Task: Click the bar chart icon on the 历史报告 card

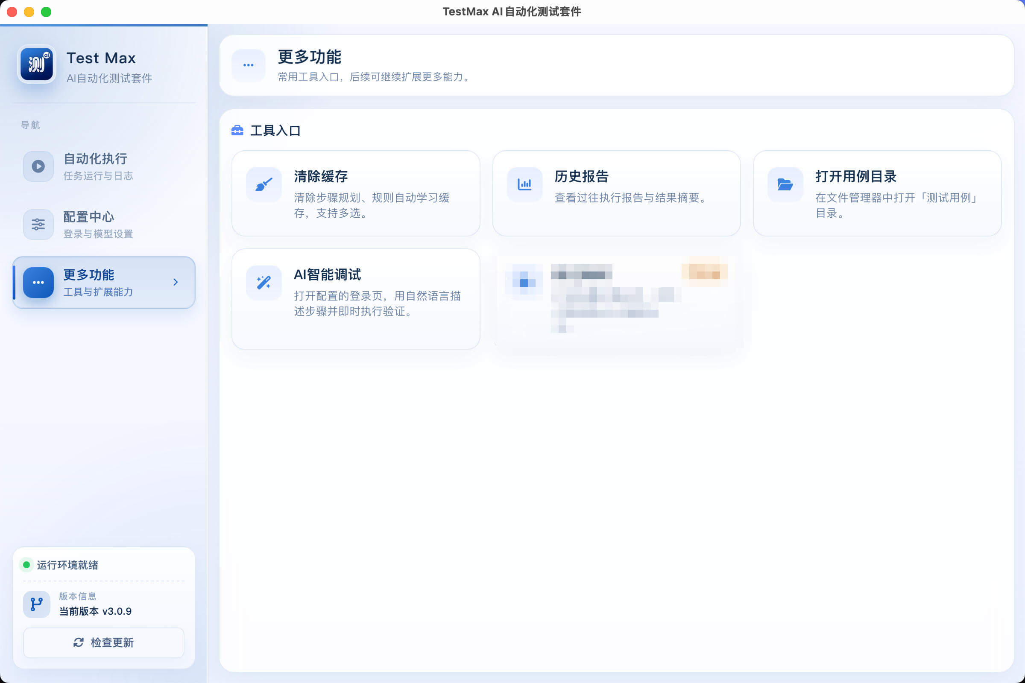Action: point(524,185)
